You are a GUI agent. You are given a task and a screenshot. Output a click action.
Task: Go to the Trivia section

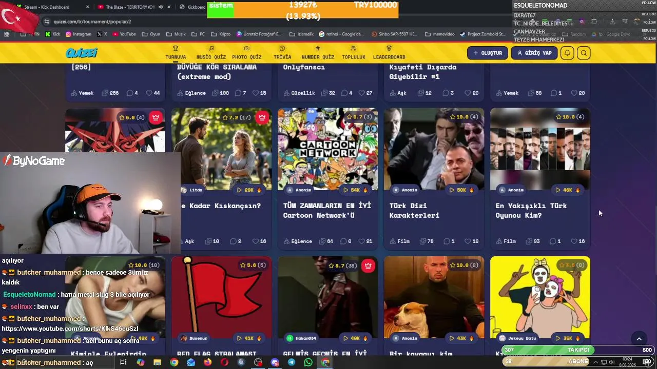282,53
